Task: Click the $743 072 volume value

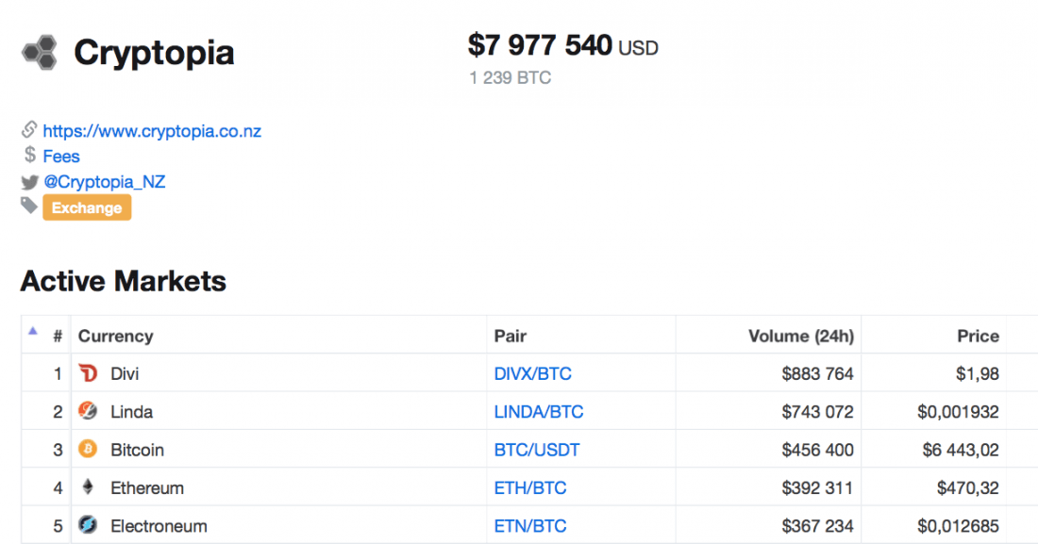Action: pyautogui.click(x=817, y=412)
